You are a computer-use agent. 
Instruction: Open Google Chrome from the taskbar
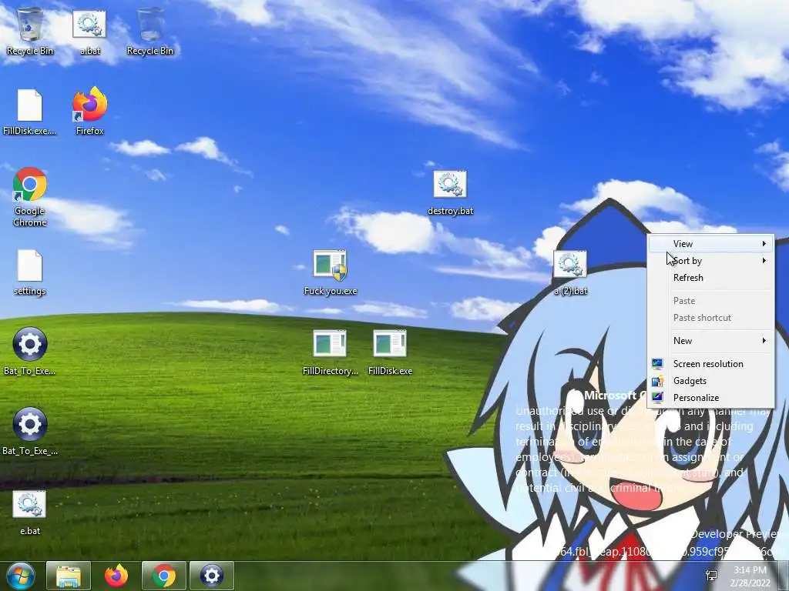(164, 576)
